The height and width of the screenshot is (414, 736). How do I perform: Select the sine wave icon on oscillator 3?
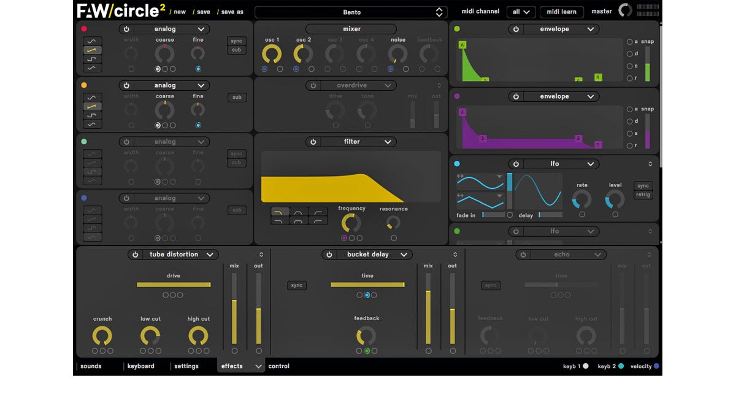(x=93, y=154)
